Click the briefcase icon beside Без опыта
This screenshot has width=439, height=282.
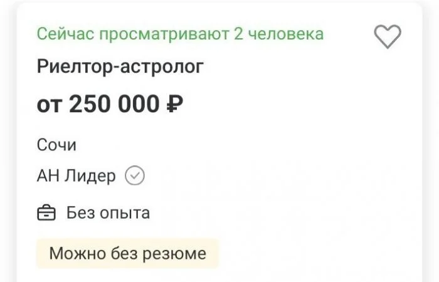point(47,213)
